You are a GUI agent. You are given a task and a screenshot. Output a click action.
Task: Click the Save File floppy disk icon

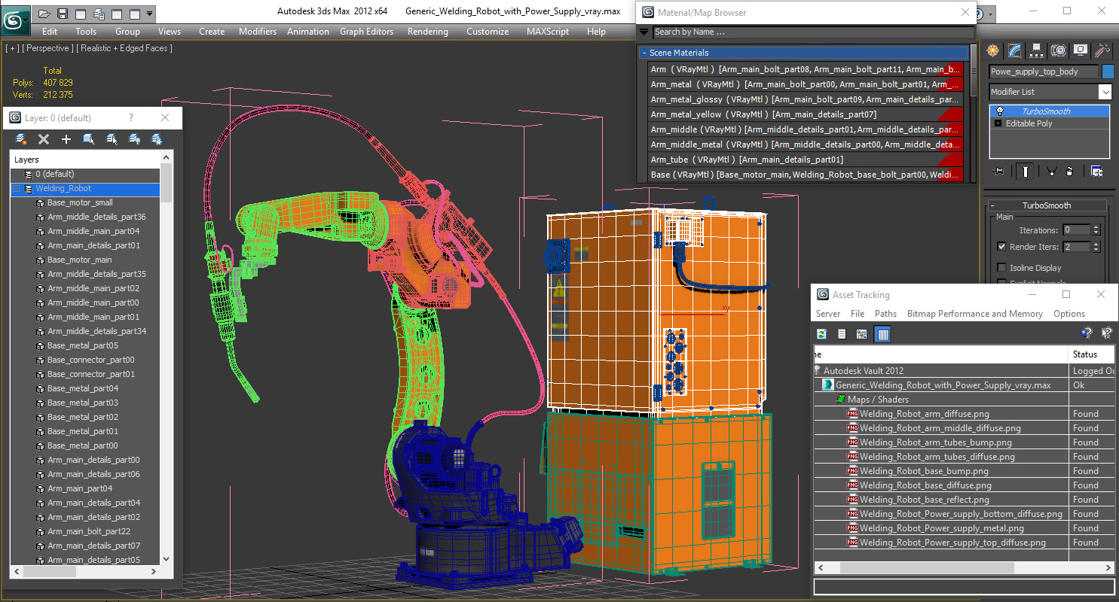[63, 14]
